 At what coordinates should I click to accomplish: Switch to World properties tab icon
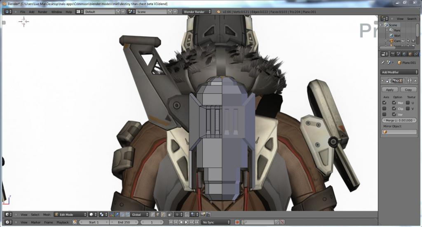tap(404, 54)
